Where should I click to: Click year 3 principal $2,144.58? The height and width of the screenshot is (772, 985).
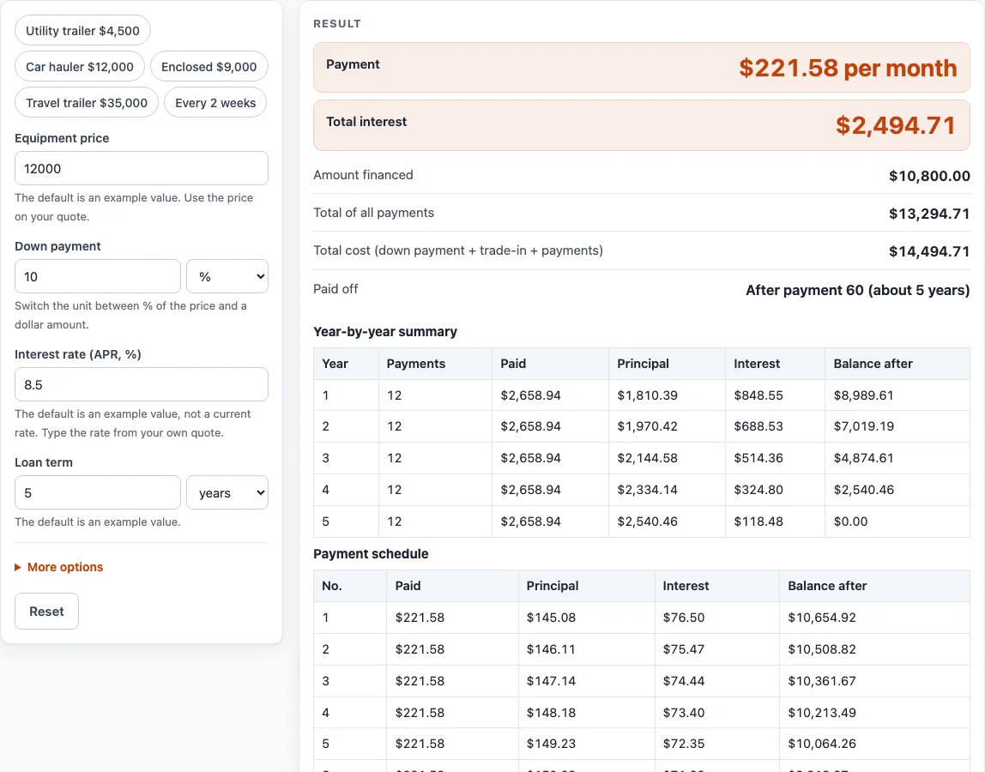pos(647,458)
